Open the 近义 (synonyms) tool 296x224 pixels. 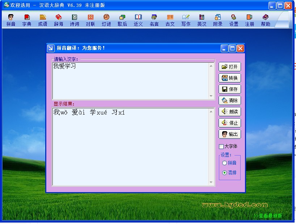pyautogui.click(x=138, y=20)
